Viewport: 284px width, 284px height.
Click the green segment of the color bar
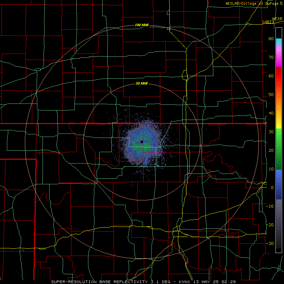coord(279,149)
